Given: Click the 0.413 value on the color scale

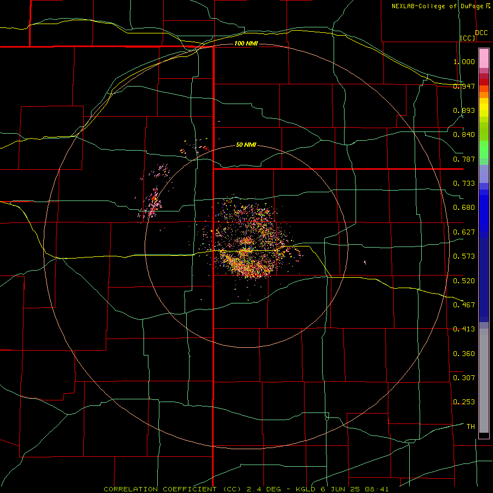Looking at the screenshot, I should [464, 329].
